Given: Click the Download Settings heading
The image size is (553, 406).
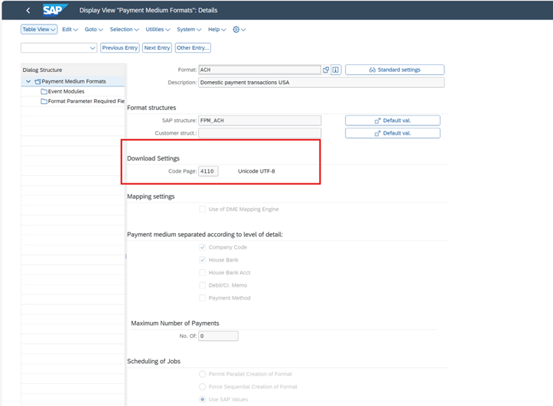Looking at the screenshot, I should point(154,158).
